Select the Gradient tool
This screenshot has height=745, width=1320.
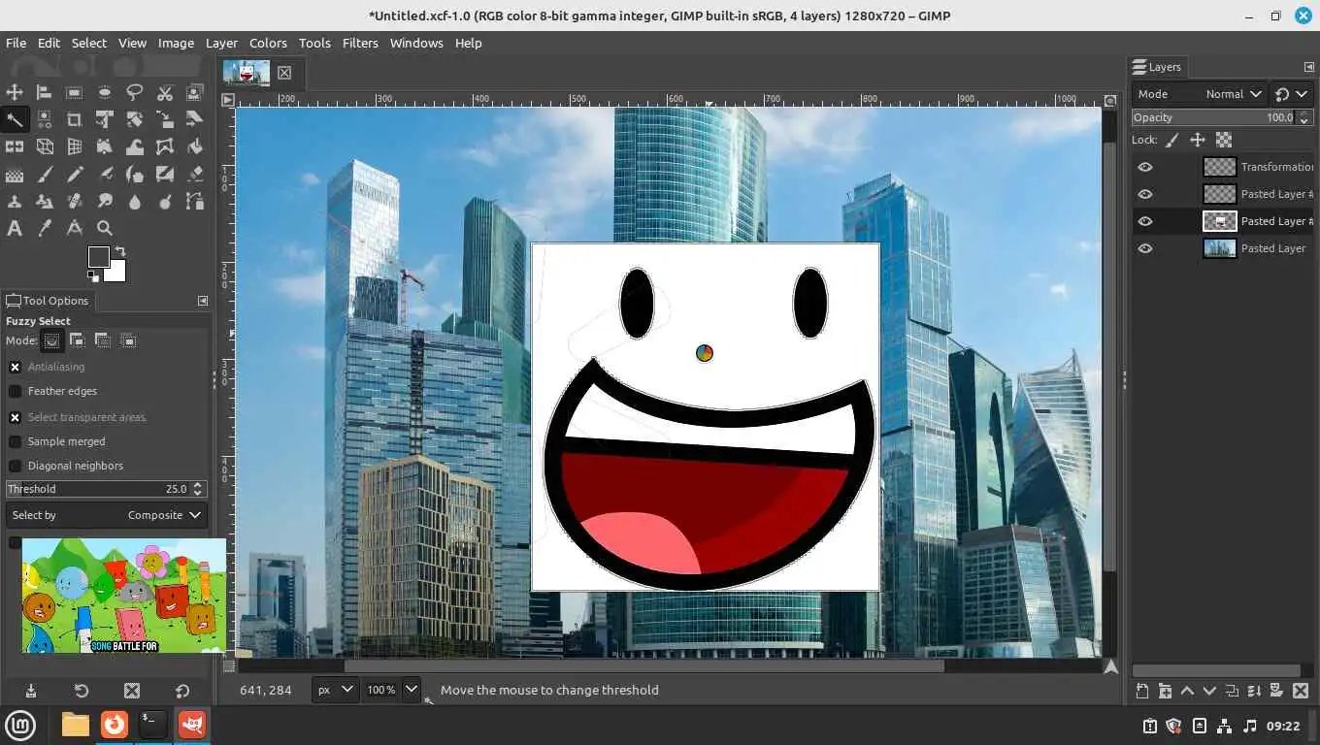[15, 175]
